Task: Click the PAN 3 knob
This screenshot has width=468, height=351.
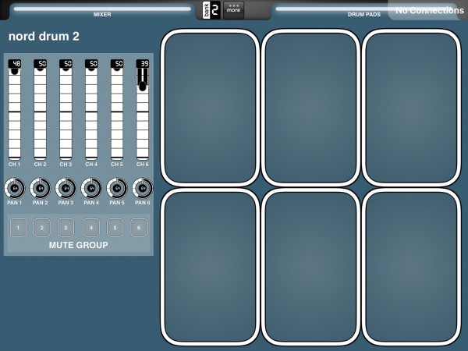Action: coord(66,188)
